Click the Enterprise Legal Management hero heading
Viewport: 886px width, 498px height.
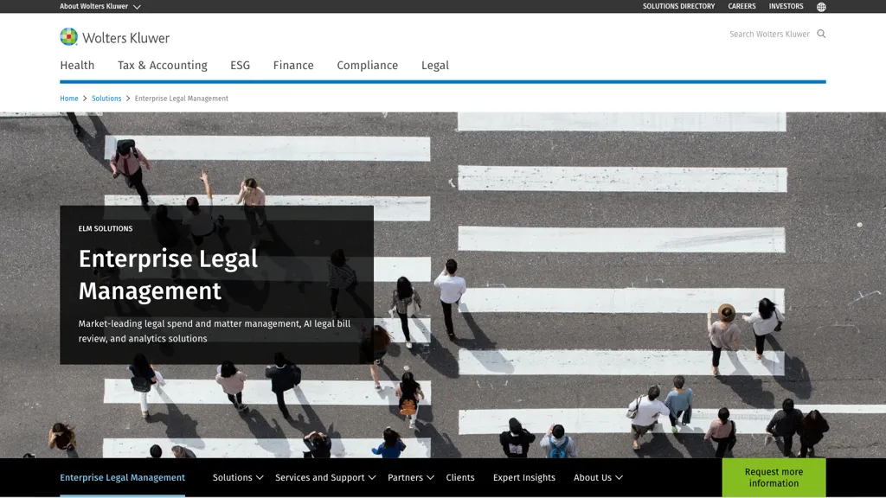point(168,275)
